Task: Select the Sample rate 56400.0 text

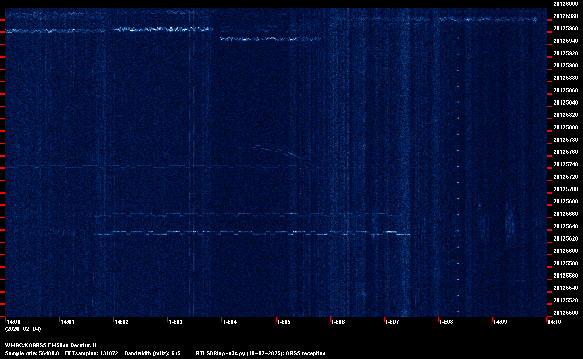Action: point(32,353)
